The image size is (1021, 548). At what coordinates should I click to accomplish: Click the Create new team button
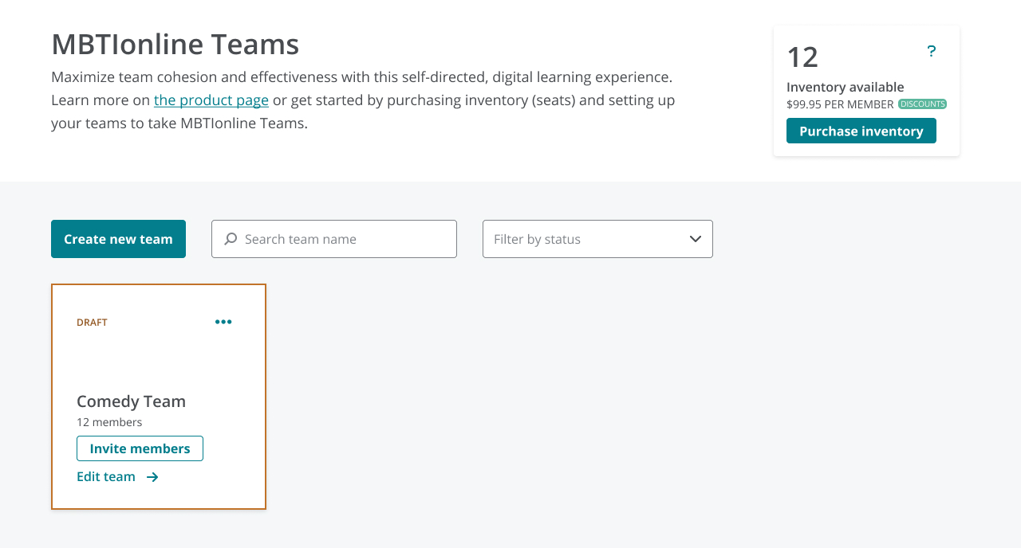pyautogui.click(x=118, y=239)
